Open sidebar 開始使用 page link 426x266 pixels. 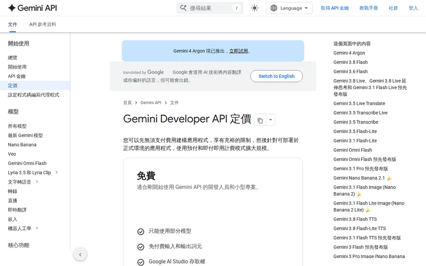coord(17,67)
